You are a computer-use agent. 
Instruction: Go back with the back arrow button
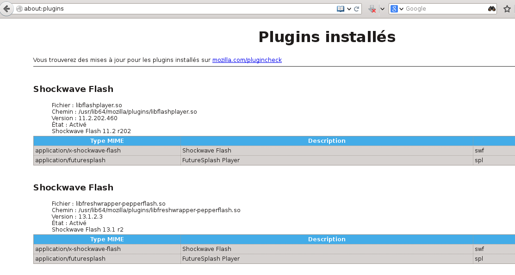6,9
